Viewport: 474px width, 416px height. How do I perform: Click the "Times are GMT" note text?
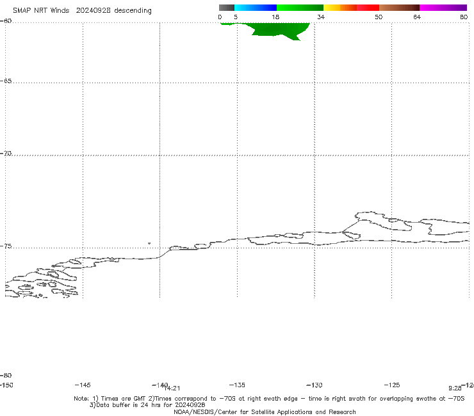tap(123, 399)
